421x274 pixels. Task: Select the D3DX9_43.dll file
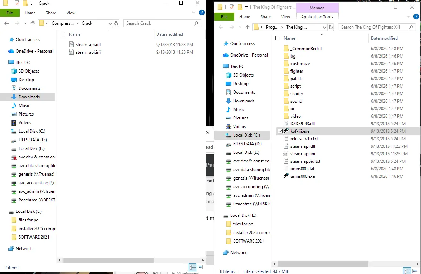coord(302,124)
